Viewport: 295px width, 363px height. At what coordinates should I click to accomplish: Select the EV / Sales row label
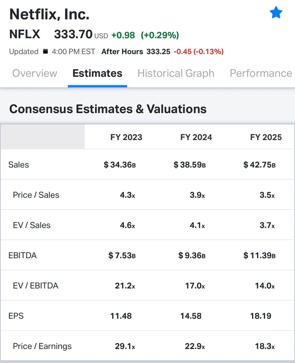pos(31,225)
